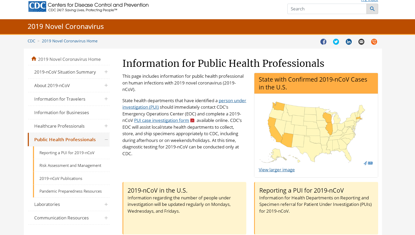Select Public Health Professionals menu item

click(65, 140)
